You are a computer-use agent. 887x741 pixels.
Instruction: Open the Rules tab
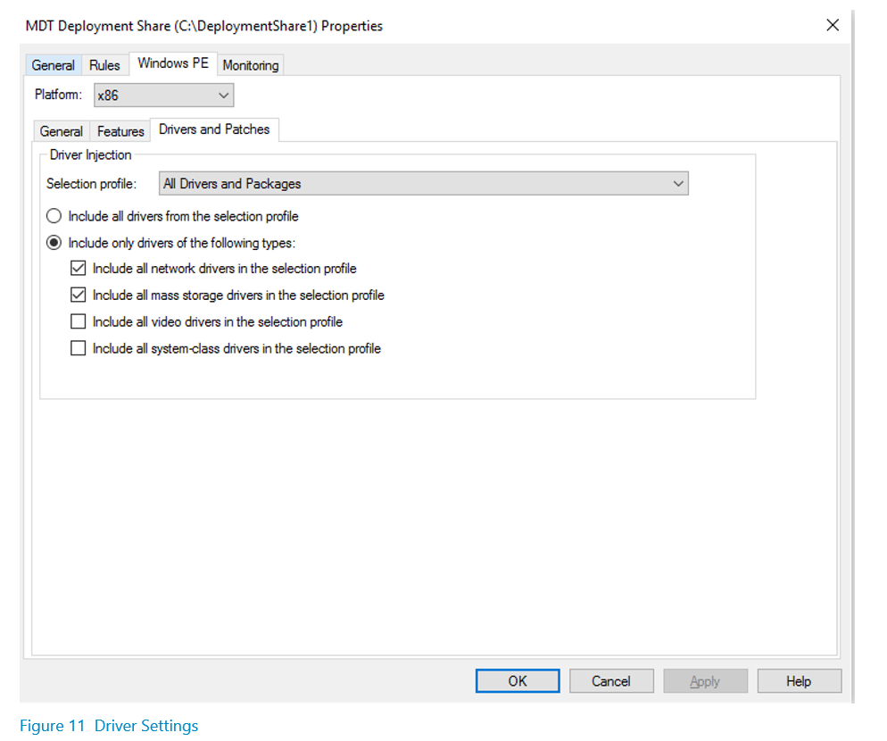[104, 65]
